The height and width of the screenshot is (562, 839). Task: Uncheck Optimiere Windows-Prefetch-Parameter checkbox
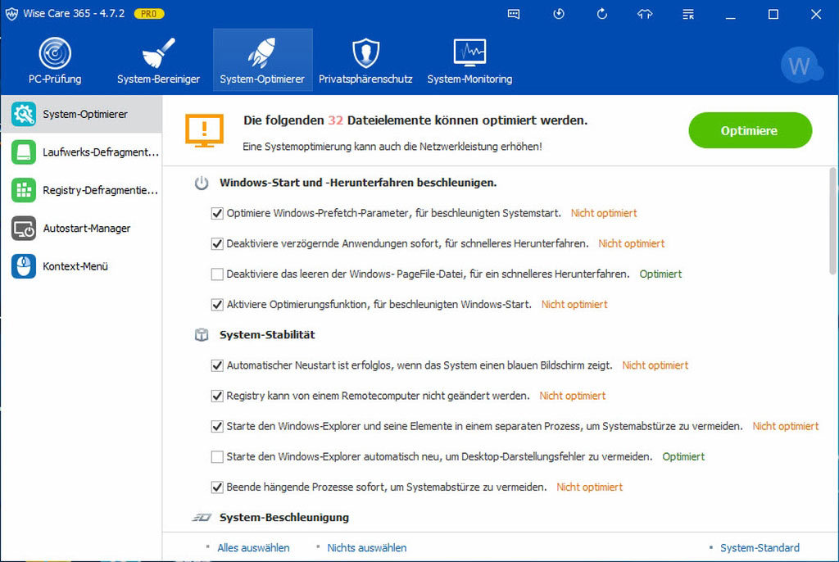(x=217, y=214)
